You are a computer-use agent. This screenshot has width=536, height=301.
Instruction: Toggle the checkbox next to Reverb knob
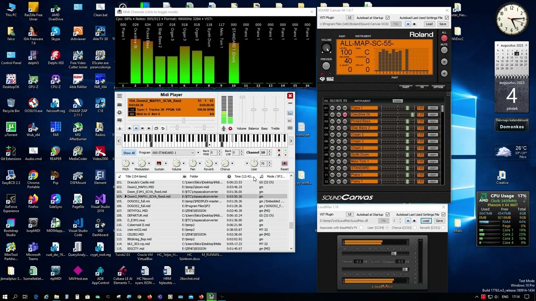[216, 163]
